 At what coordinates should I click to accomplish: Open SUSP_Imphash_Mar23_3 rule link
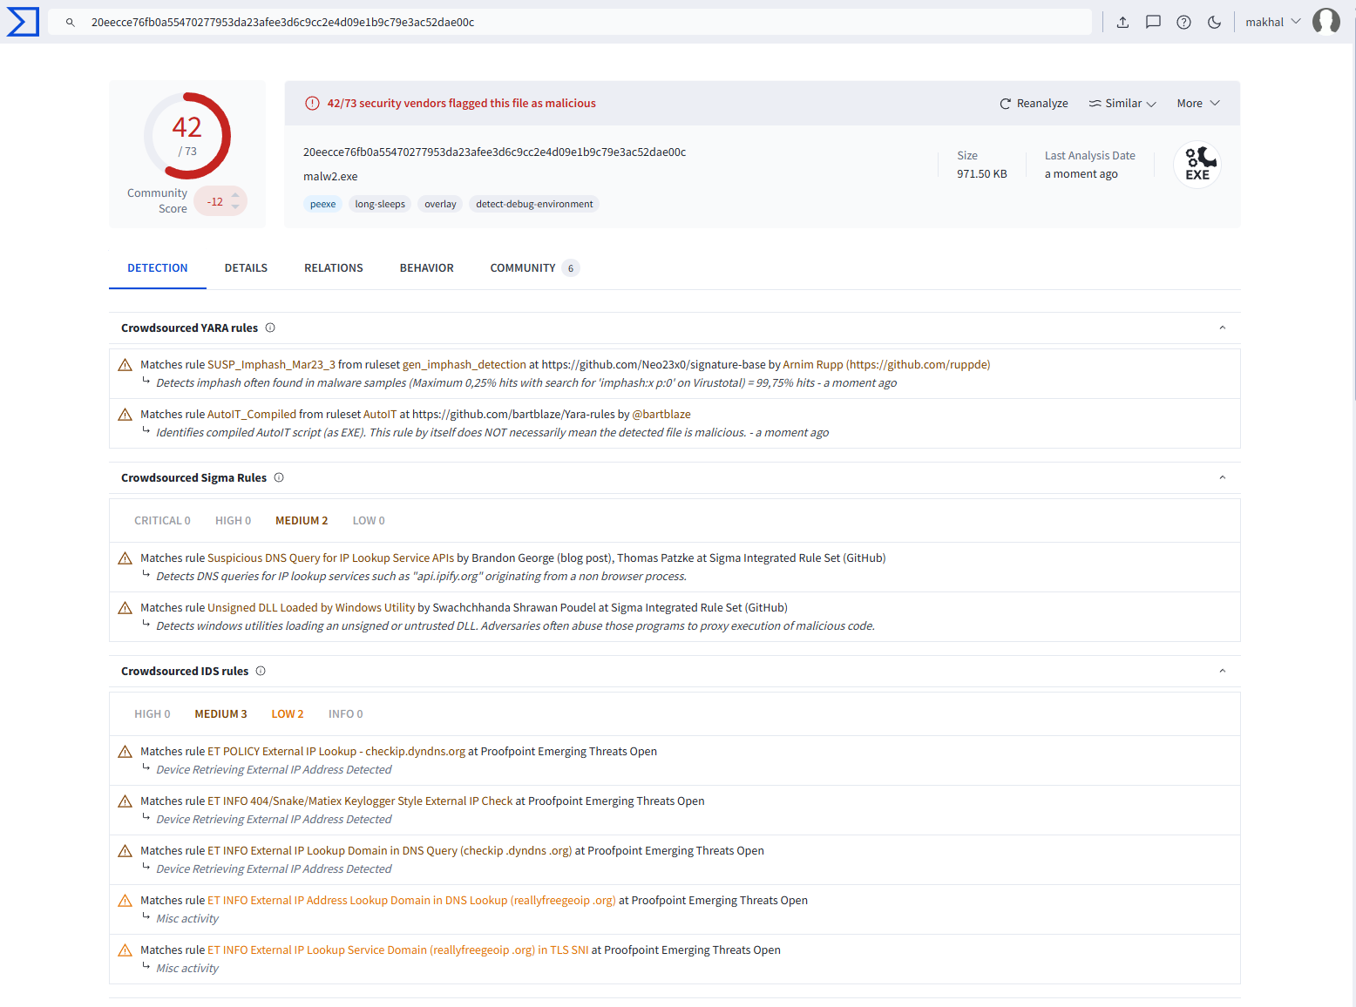tap(271, 365)
